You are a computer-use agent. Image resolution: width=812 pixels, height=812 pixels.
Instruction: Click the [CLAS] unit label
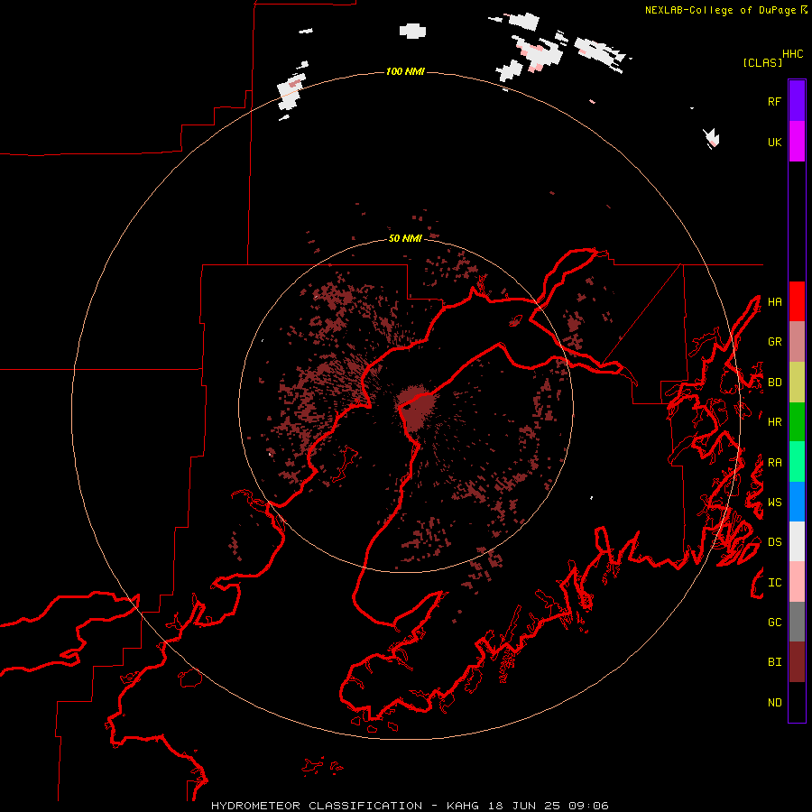click(x=762, y=62)
